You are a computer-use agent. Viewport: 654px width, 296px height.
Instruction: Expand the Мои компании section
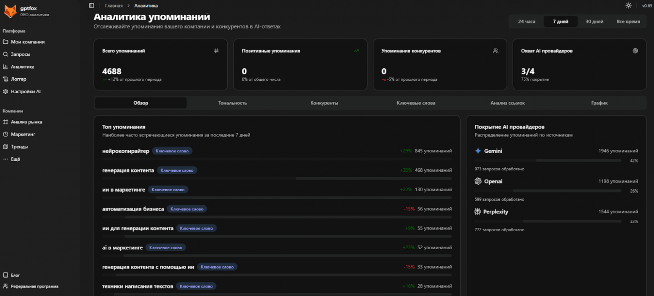(x=28, y=42)
